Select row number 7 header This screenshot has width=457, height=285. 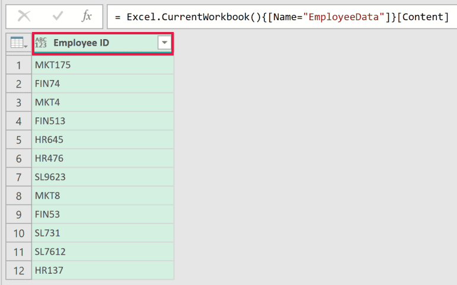(x=18, y=177)
